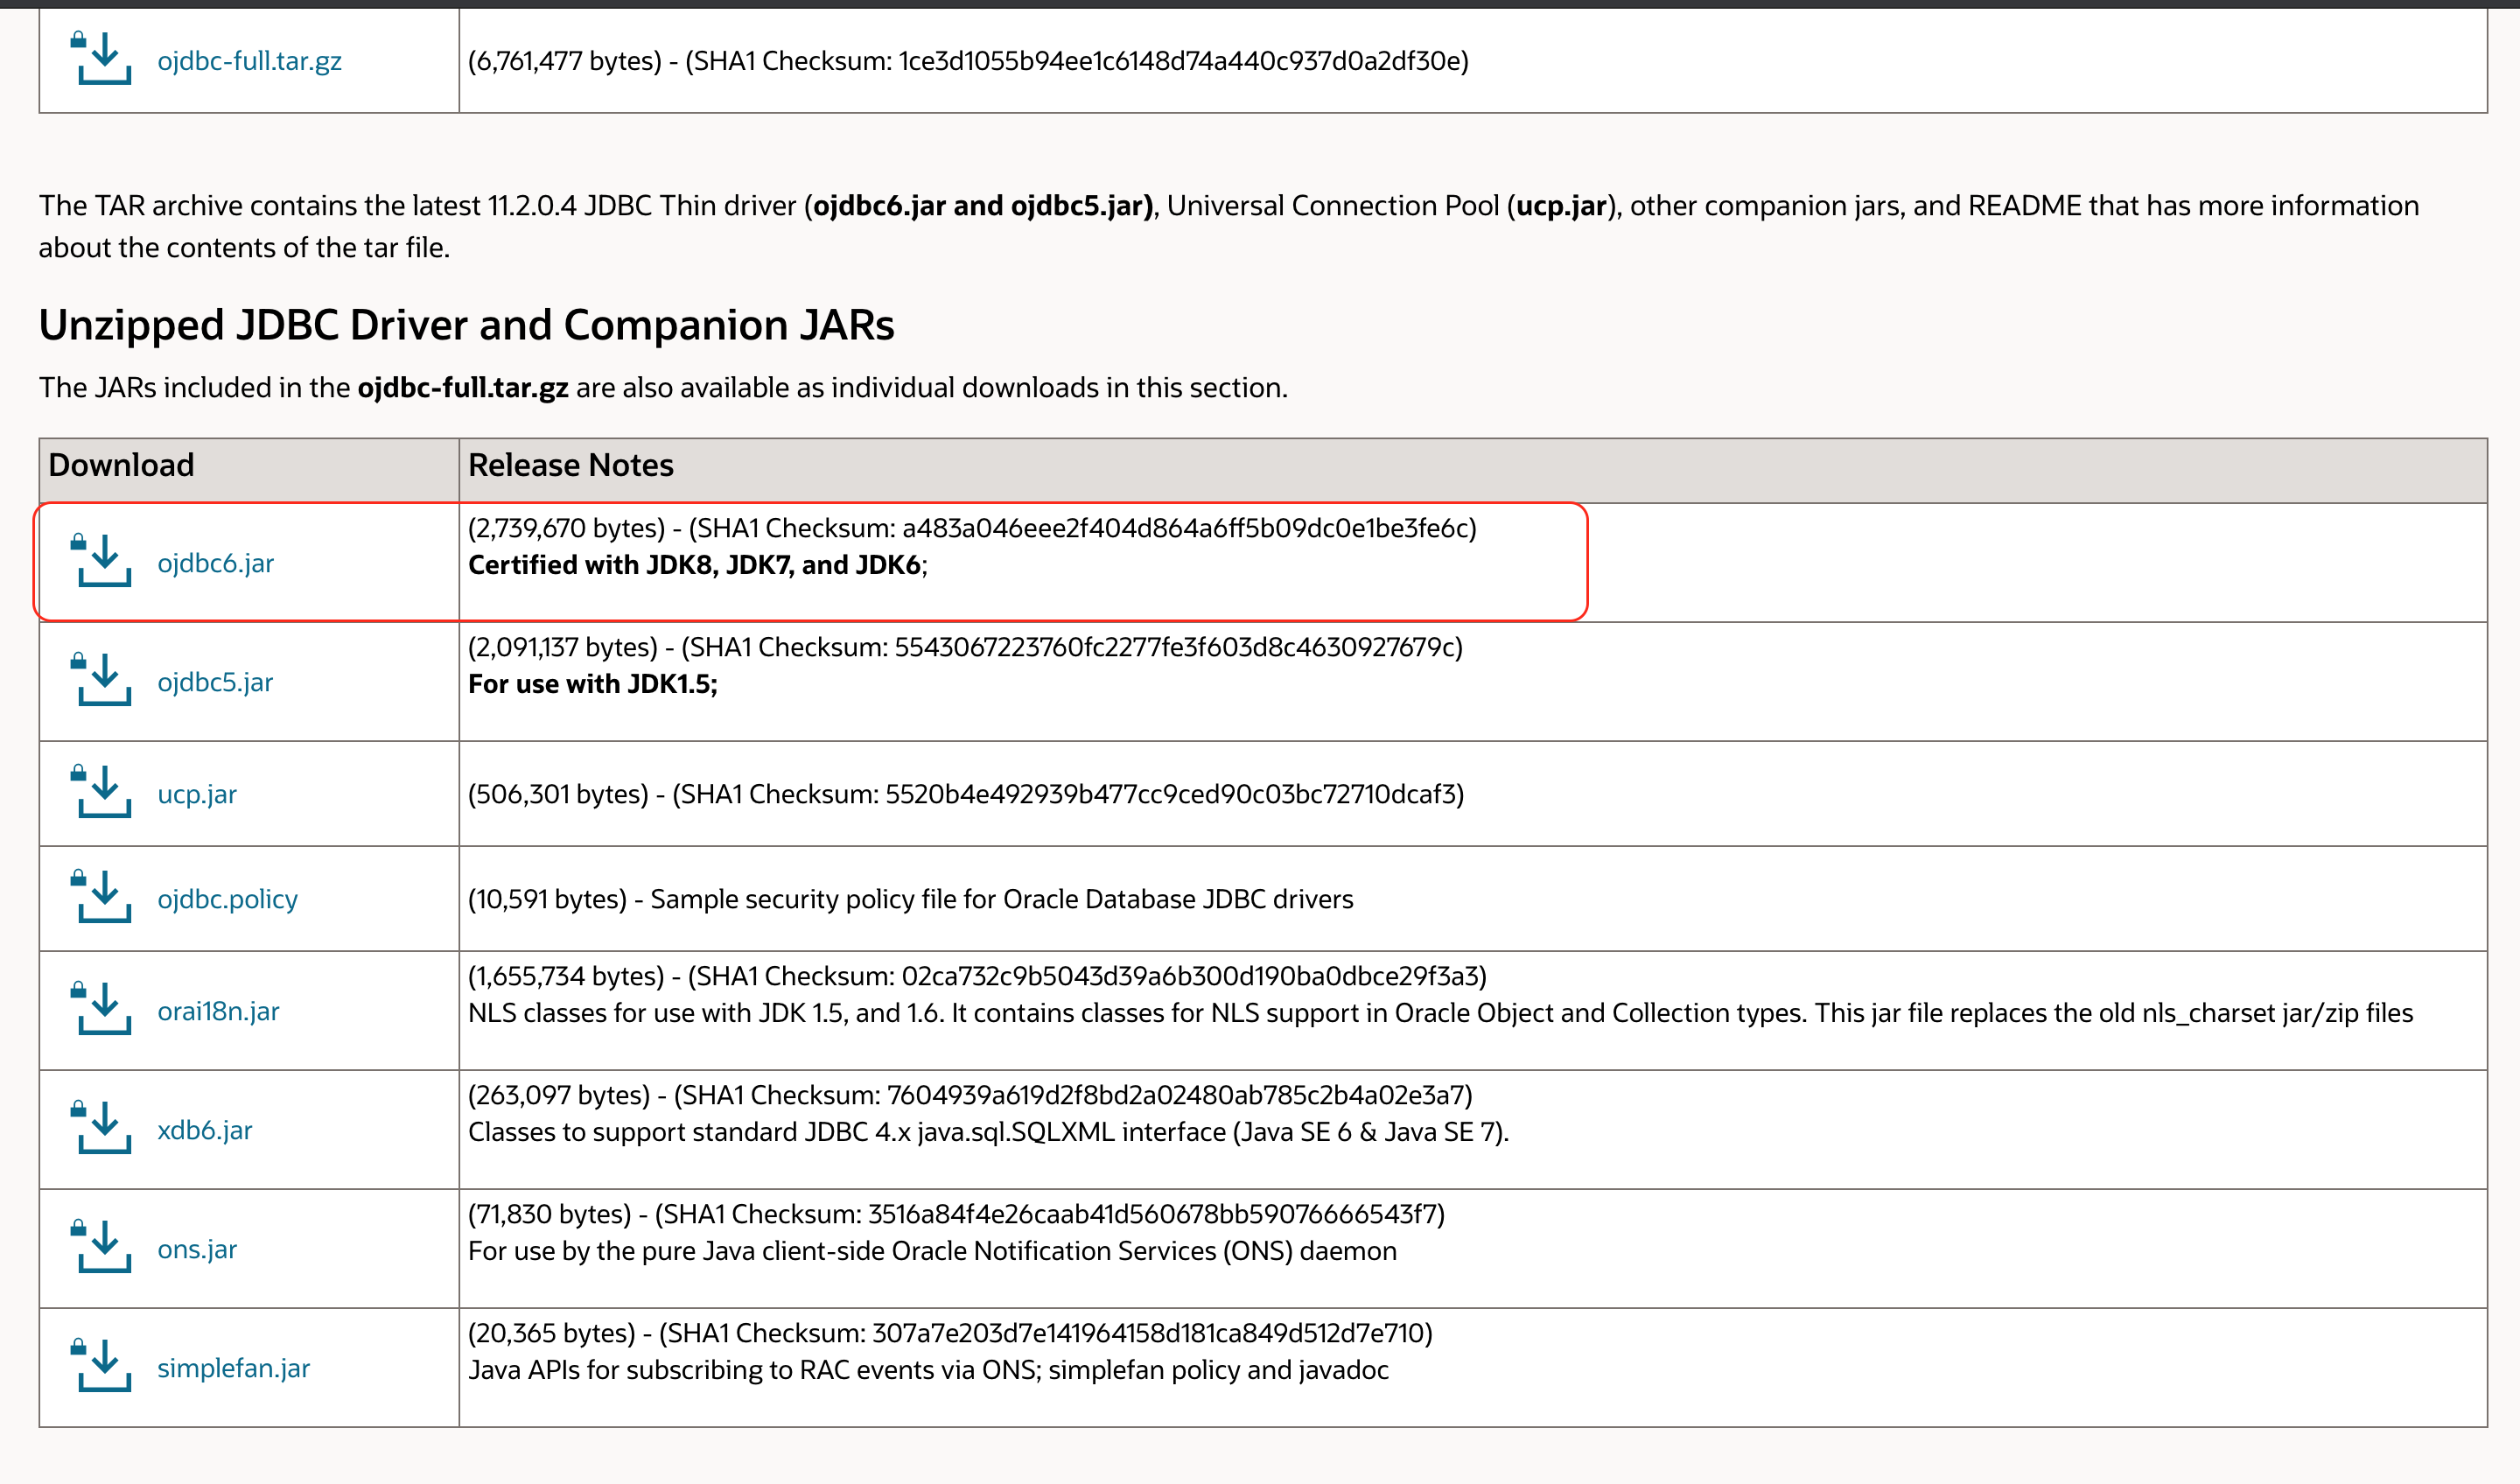Open the ojdbc.policy file link
Image resolution: width=2520 pixels, height=1484 pixels.
[x=227, y=899]
